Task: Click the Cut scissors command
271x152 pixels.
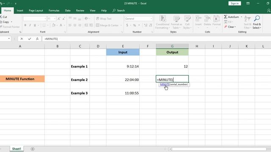Action: pos(3,17)
